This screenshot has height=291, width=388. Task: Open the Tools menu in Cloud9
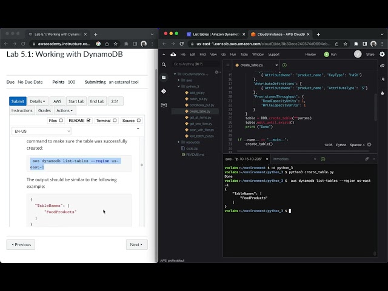pos(244,54)
